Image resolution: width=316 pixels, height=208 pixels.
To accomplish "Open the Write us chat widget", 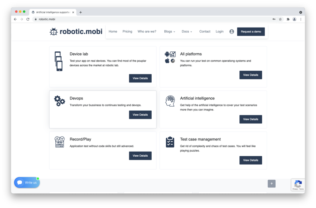I will [x=27, y=182].
